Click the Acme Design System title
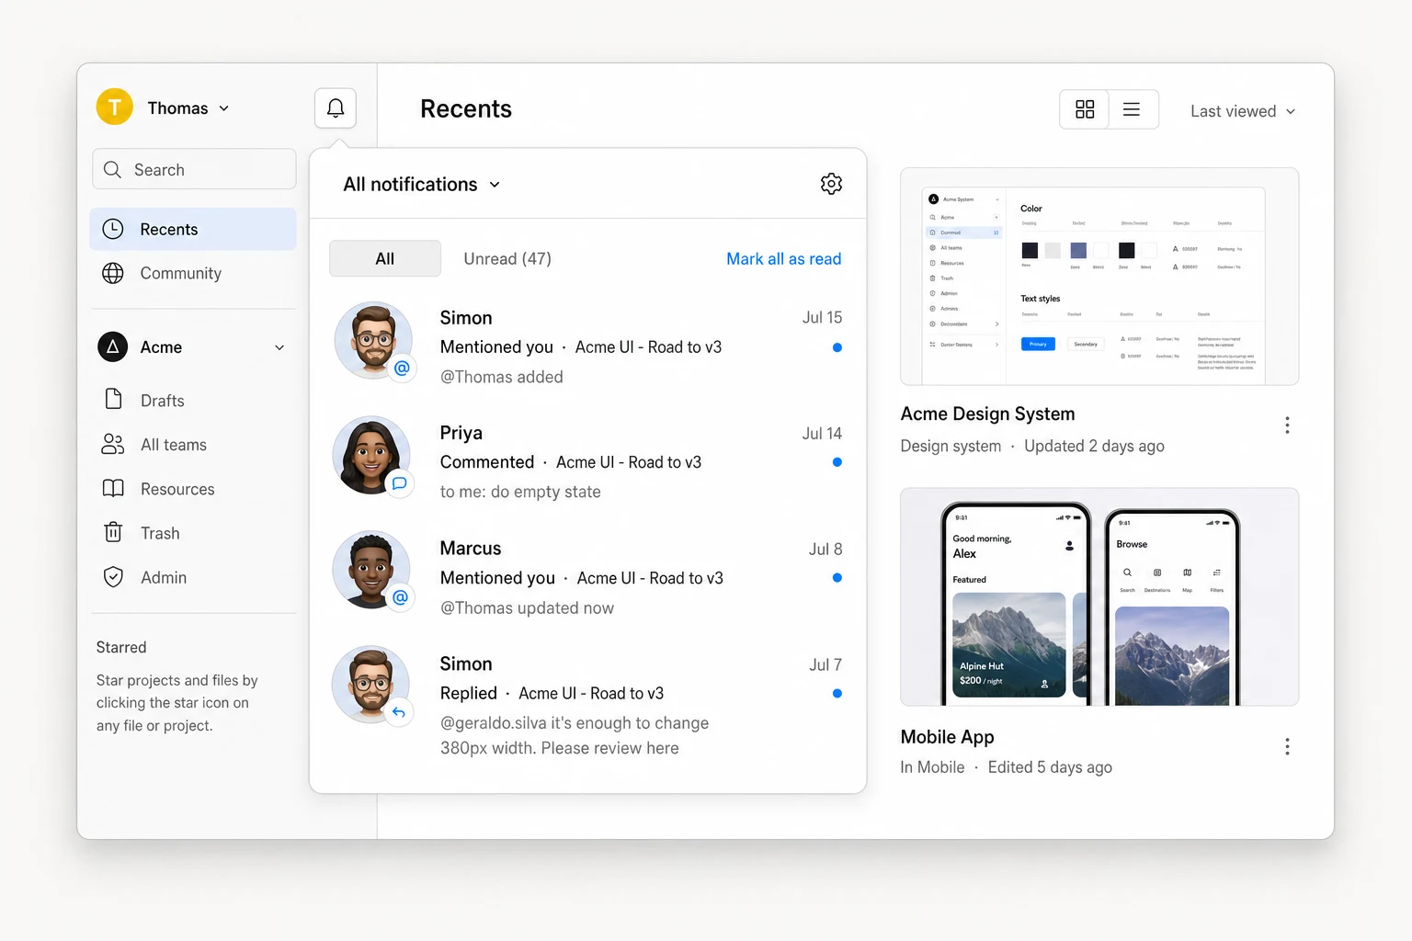This screenshot has width=1412, height=941. [x=987, y=414]
